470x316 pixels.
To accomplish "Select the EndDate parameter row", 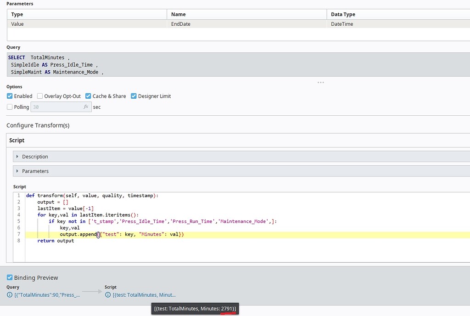I will pos(184,24).
